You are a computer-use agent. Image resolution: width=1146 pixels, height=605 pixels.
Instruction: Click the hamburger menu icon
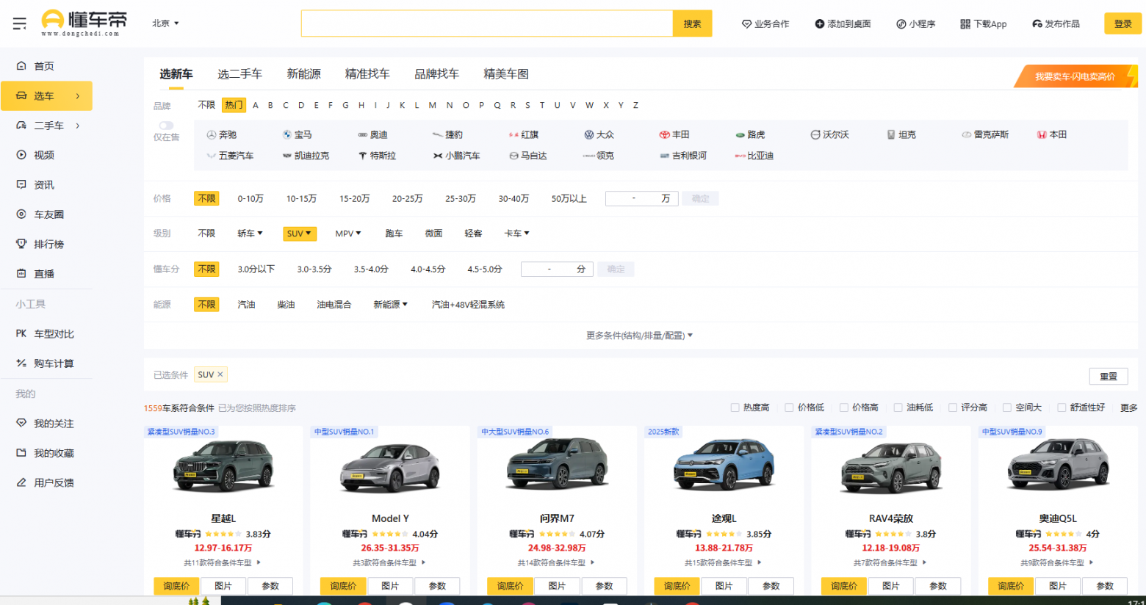tap(20, 23)
